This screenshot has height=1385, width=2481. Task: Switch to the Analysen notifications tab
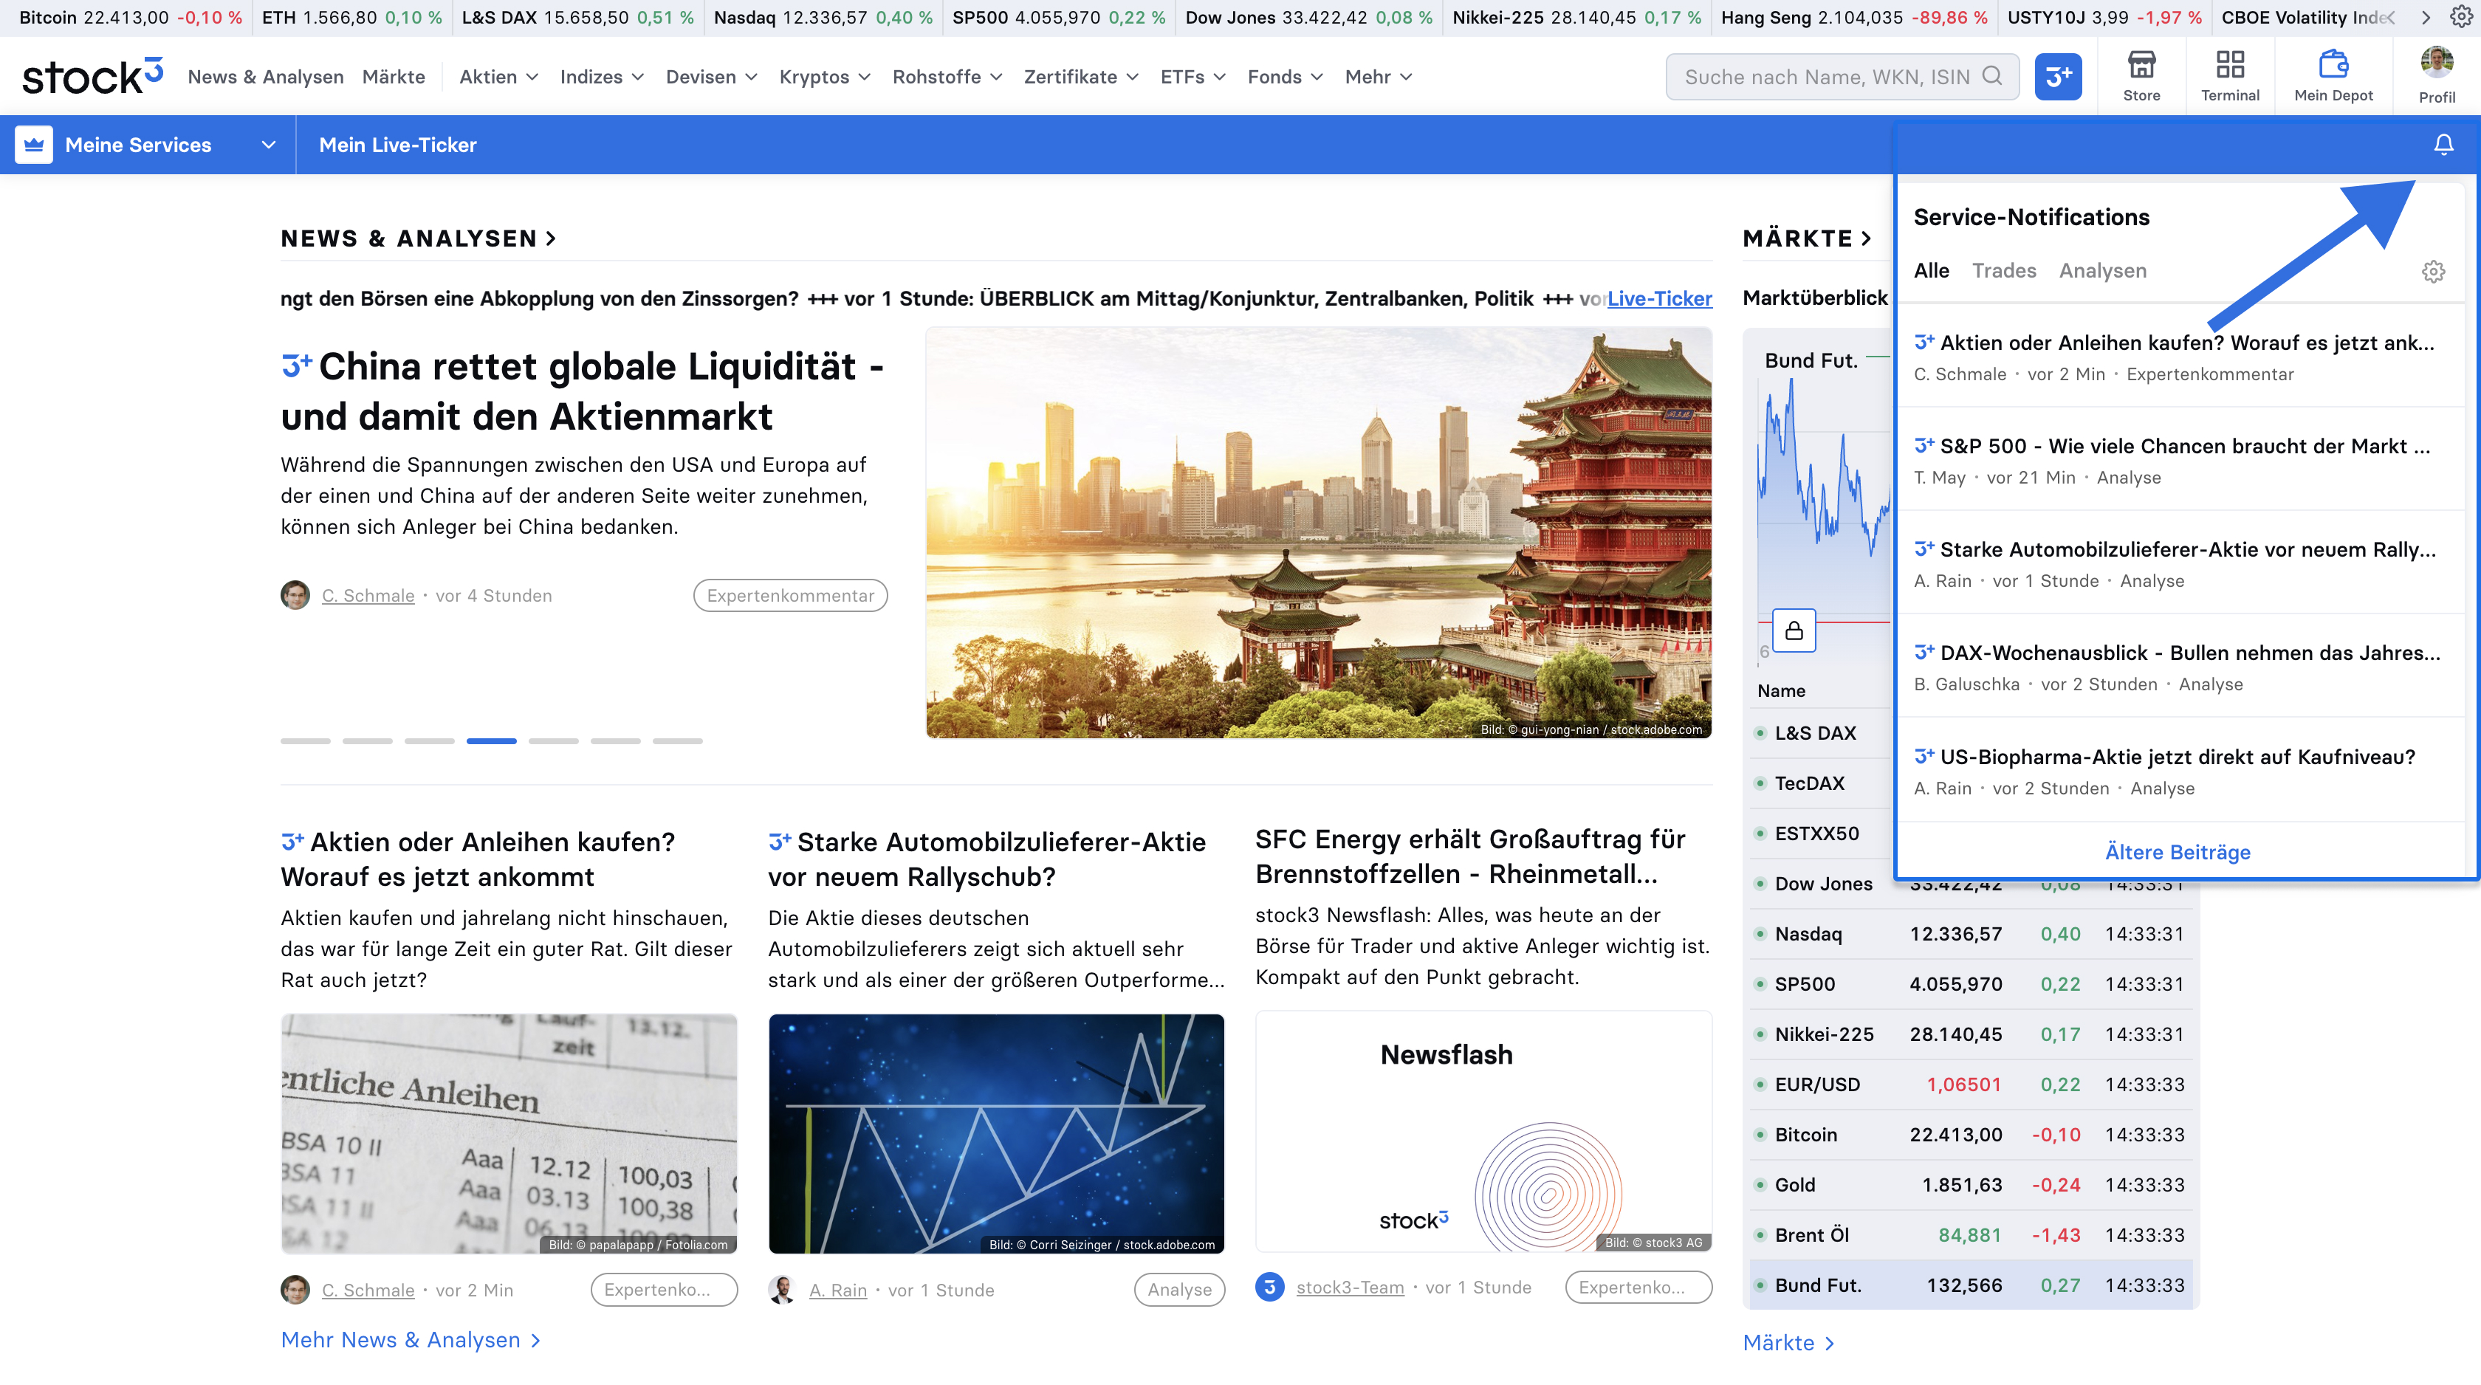point(2101,271)
